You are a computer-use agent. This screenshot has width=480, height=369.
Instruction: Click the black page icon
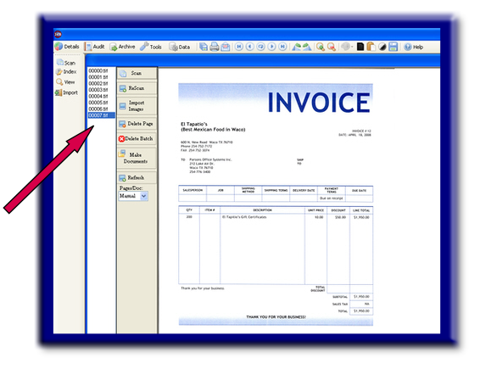click(x=360, y=47)
